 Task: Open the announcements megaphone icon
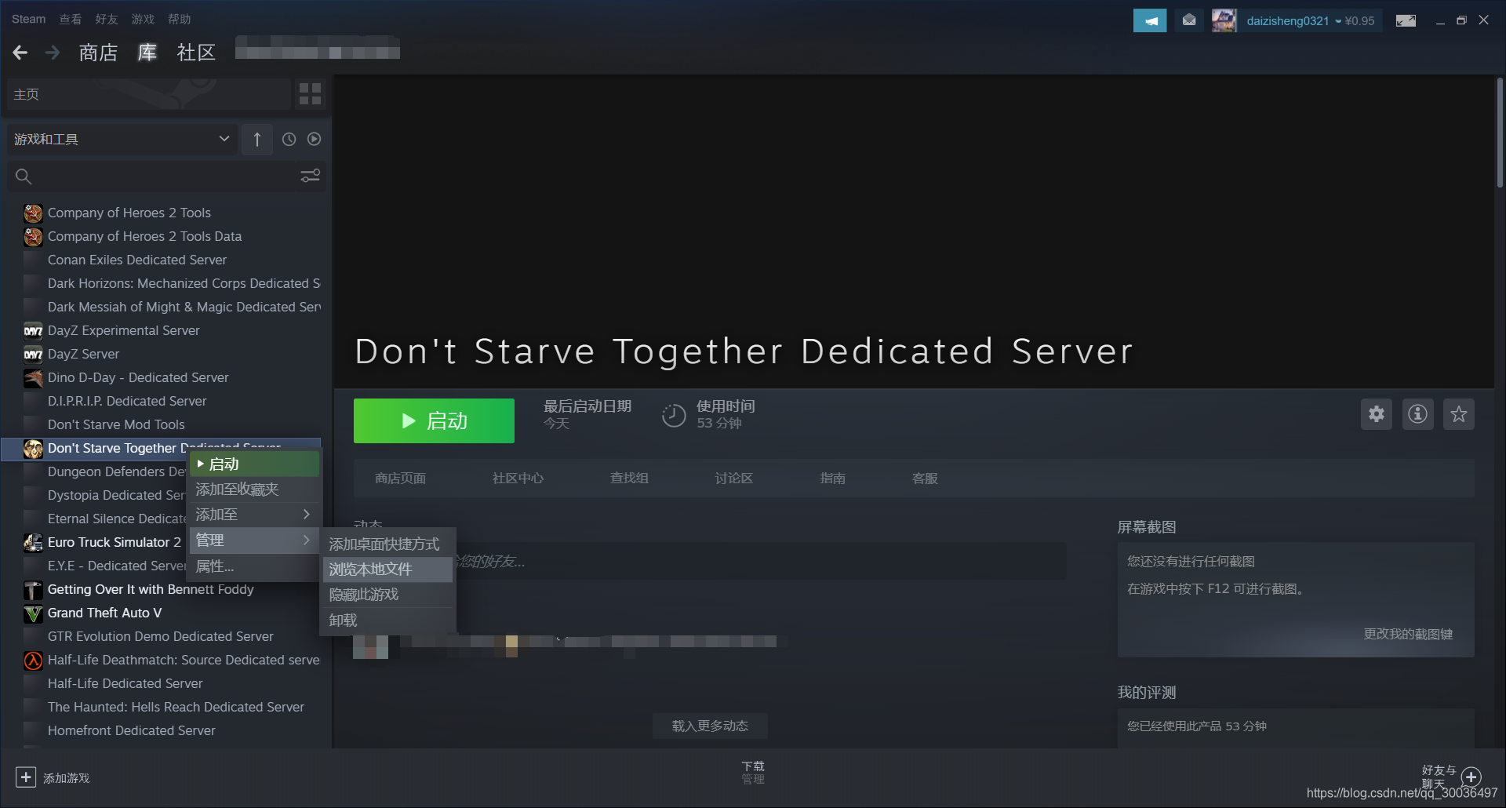coord(1150,20)
